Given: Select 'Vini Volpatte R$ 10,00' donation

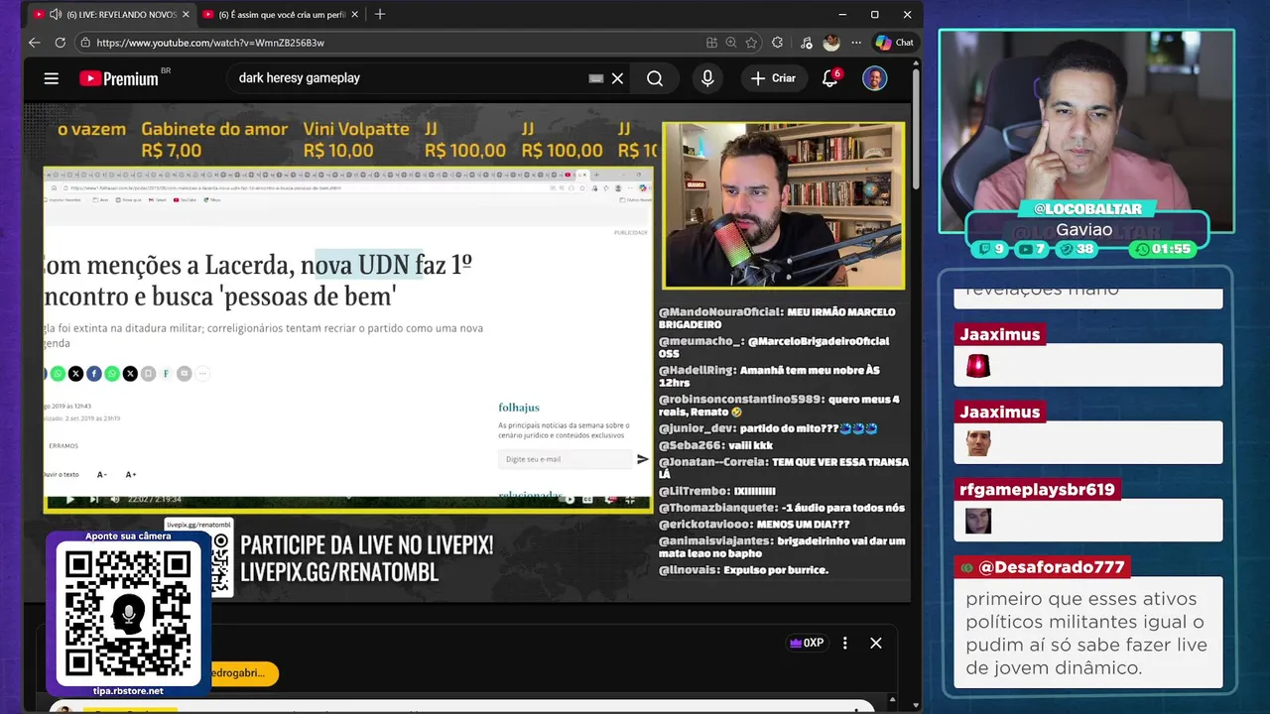Looking at the screenshot, I should [x=356, y=140].
